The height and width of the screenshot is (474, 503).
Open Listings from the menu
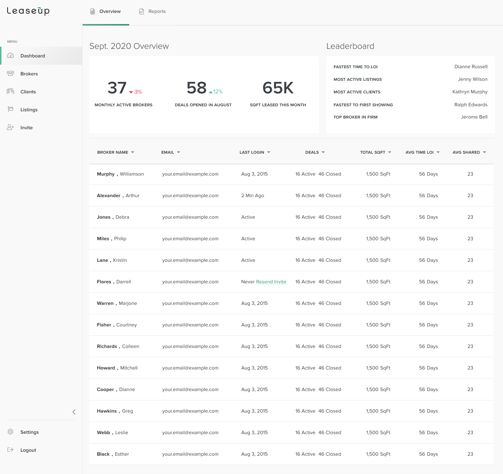point(41,110)
